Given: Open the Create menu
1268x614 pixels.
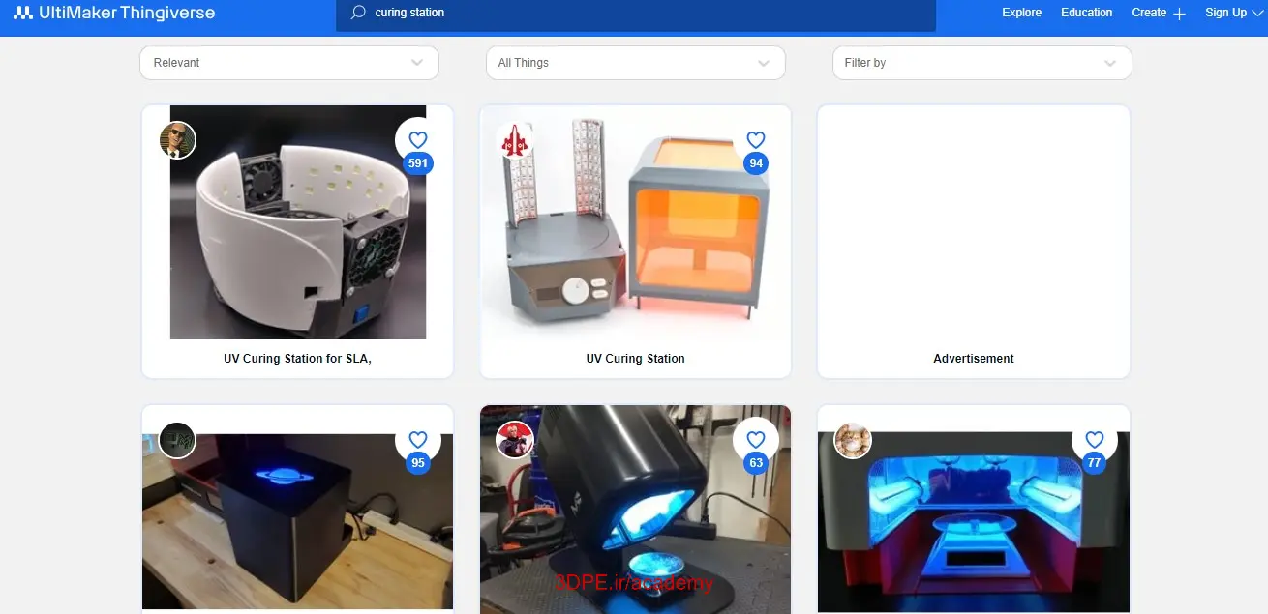Looking at the screenshot, I should click(1149, 13).
